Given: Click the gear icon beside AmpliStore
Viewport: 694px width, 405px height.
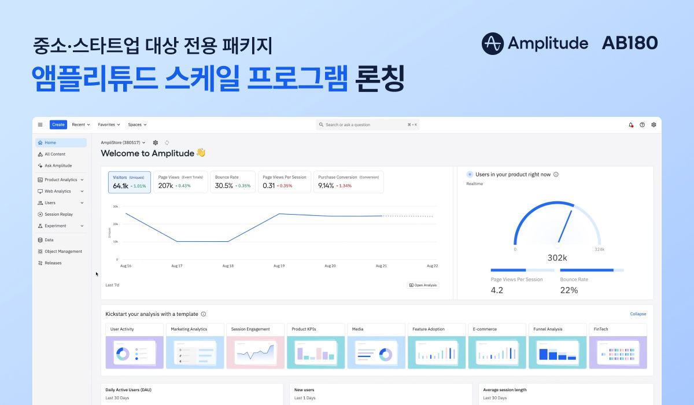Looking at the screenshot, I should (x=155, y=142).
